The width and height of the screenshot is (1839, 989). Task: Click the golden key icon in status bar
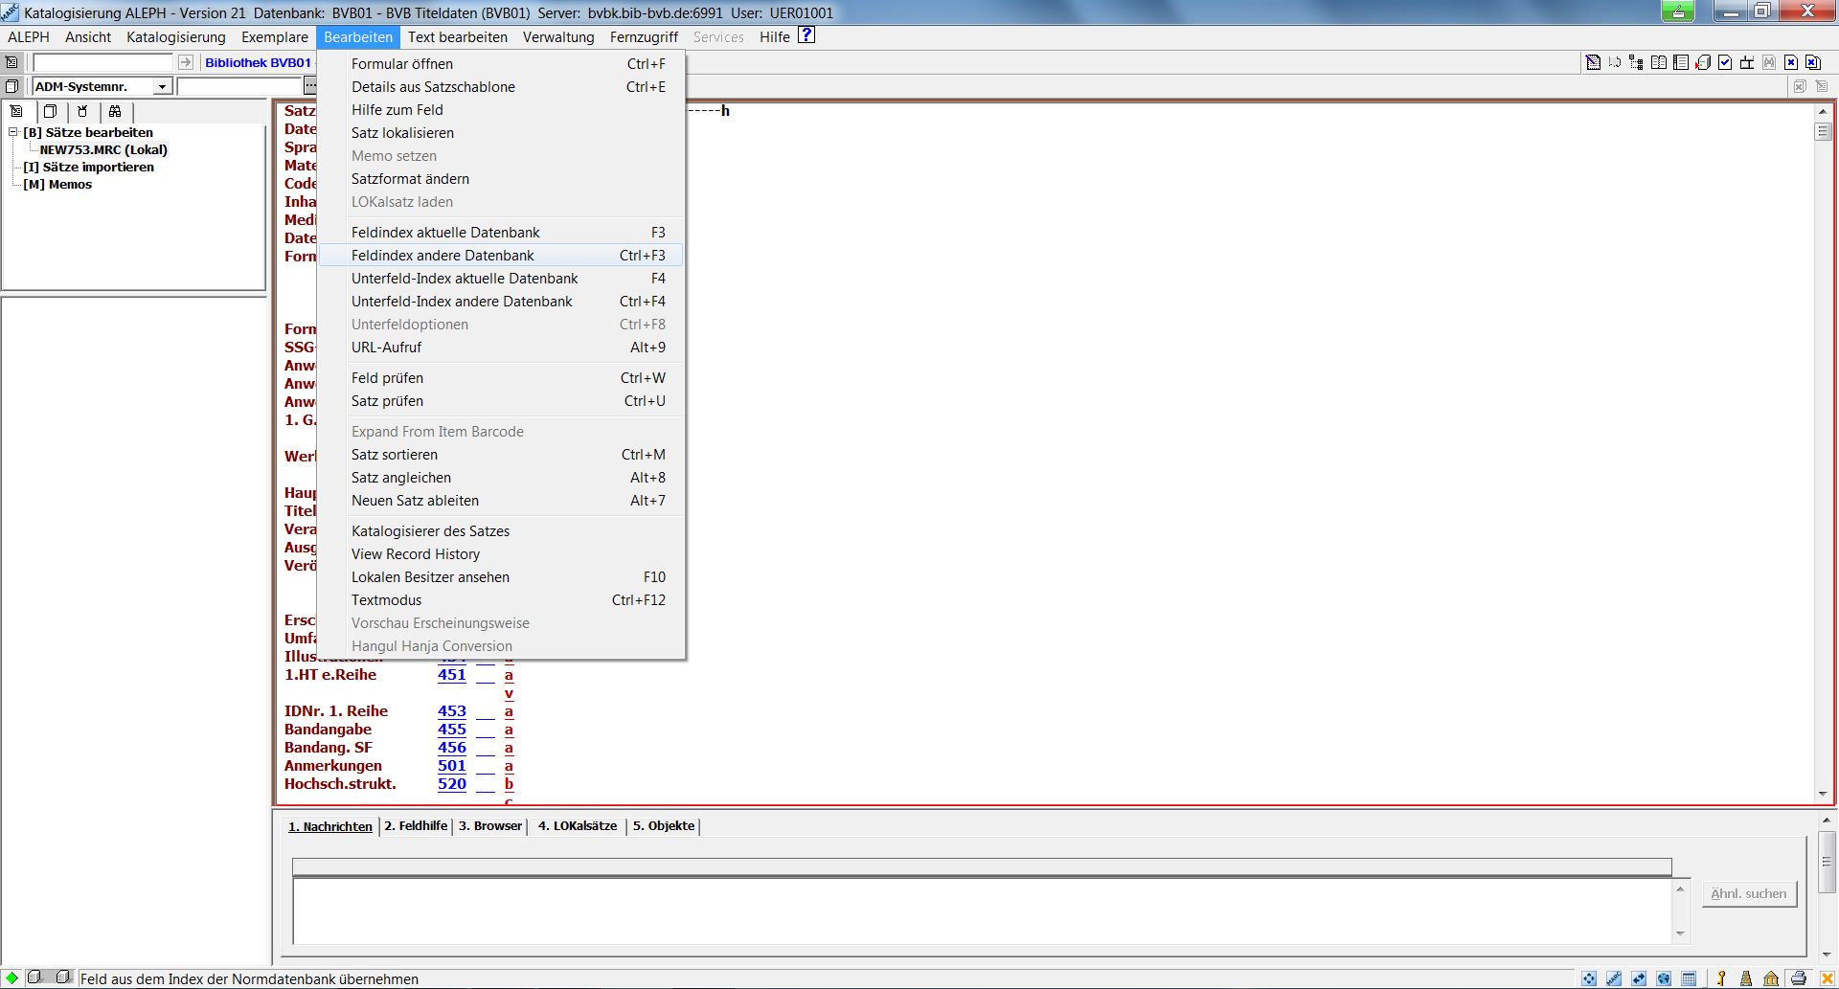point(1721,978)
